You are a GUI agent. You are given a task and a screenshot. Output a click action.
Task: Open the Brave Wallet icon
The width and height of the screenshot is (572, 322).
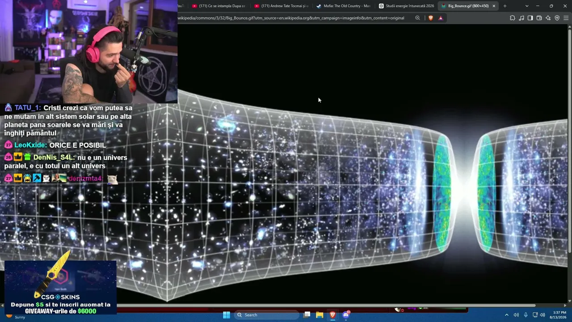tap(539, 18)
